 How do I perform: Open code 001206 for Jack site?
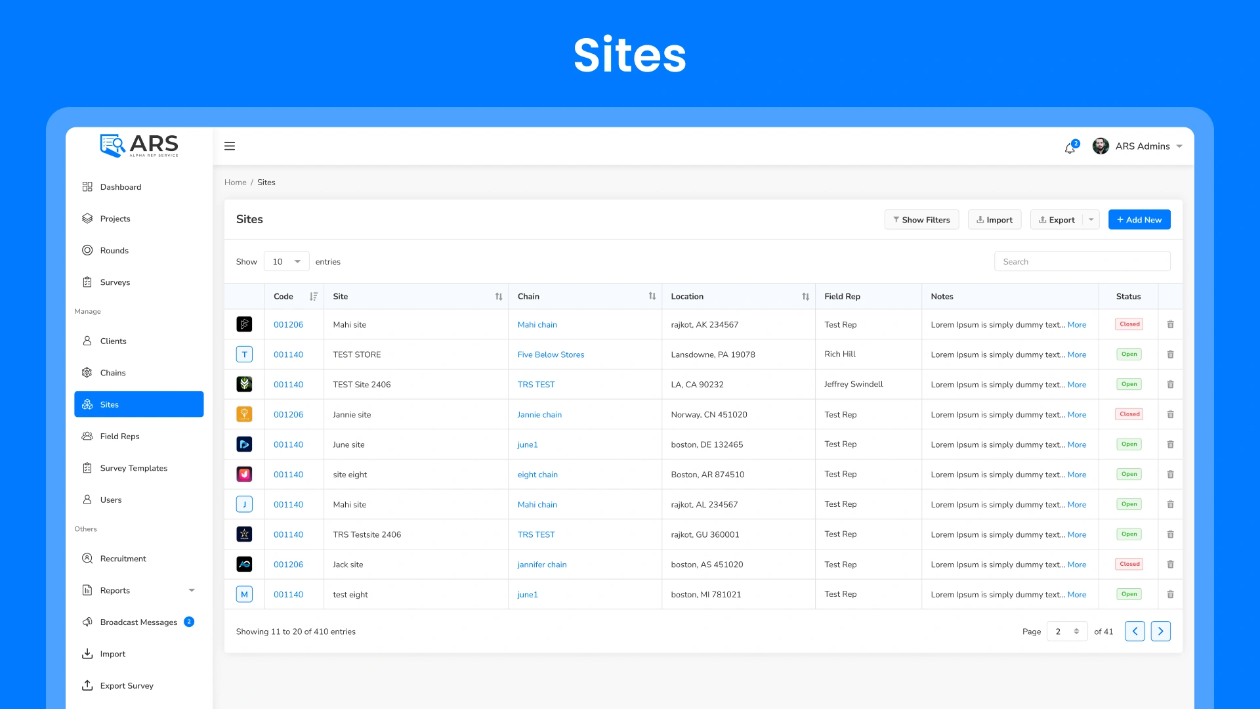(x=288, y=565)
